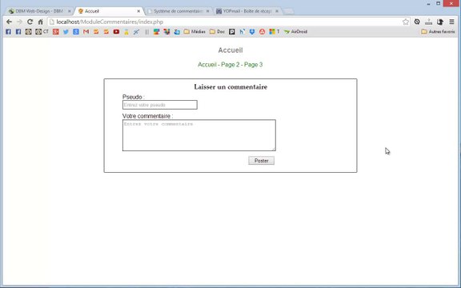
Task: Click the browser forward arrow
Action: point(19,22)
